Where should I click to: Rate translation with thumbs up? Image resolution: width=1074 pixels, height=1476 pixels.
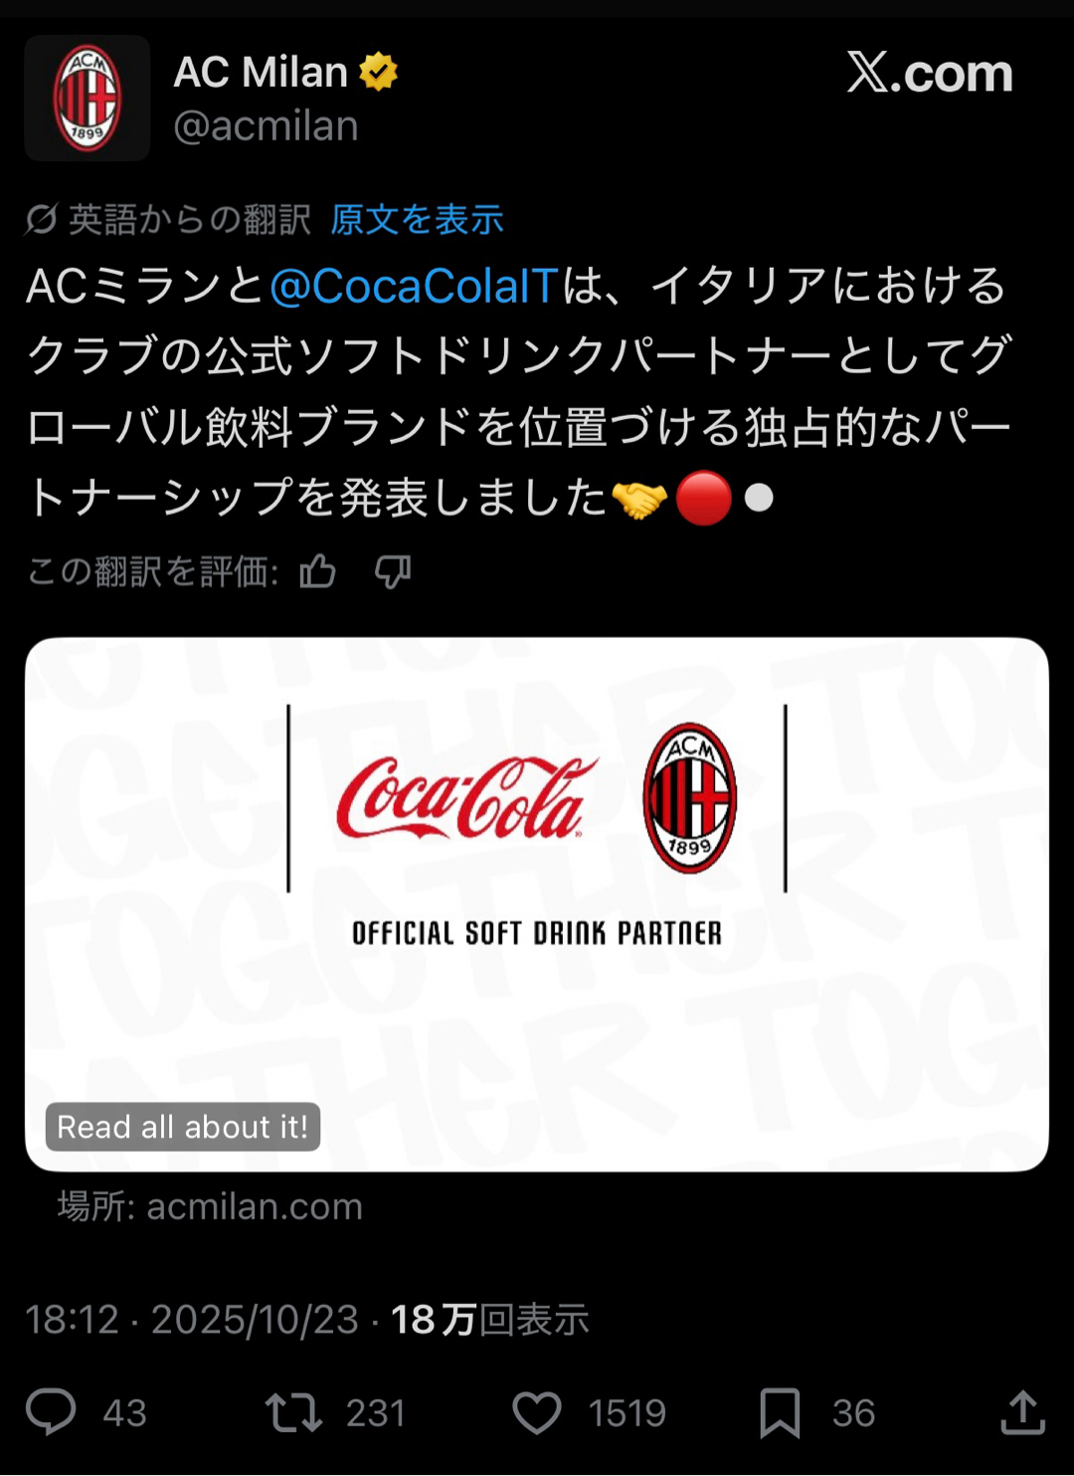click(318, 571)
